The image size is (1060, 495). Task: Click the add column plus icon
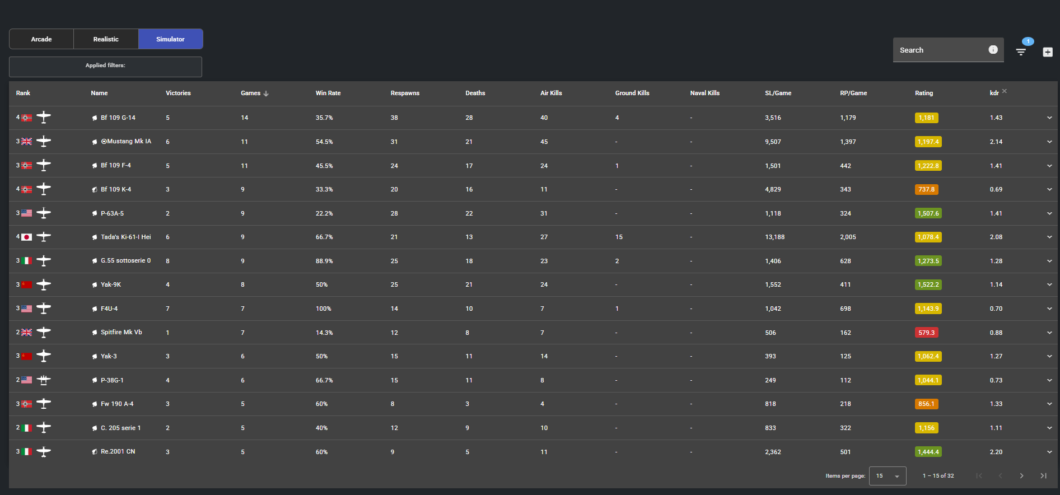coord(1048,52)
